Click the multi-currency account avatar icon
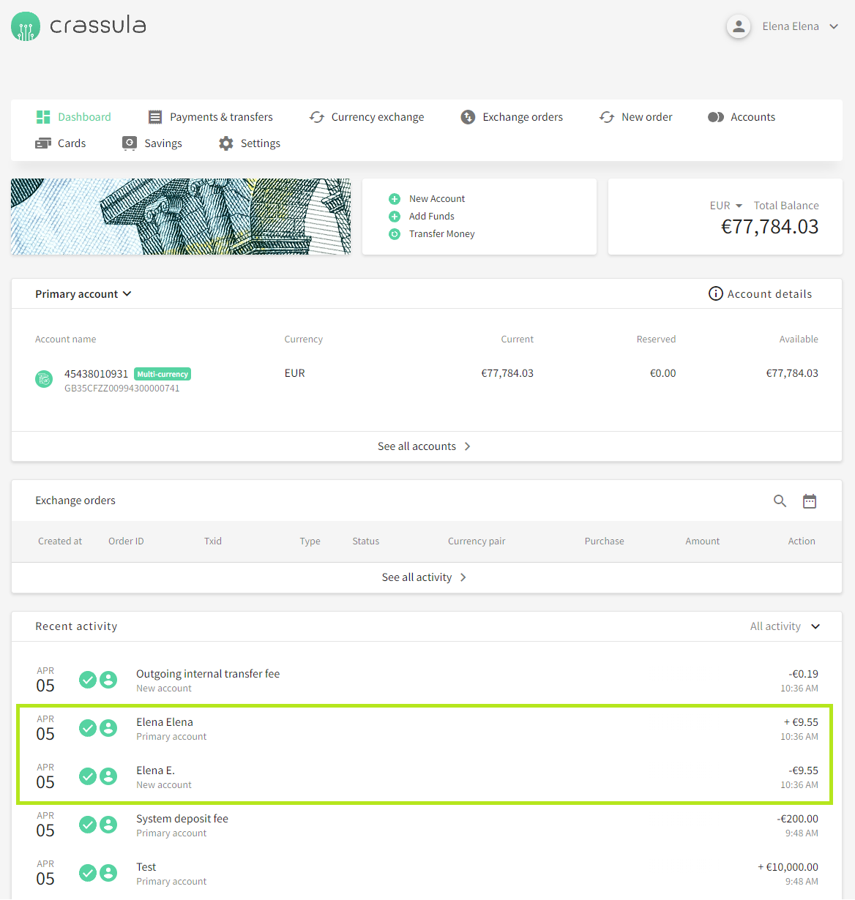Viewport: 855px width, 900px height. coord(44,379)
